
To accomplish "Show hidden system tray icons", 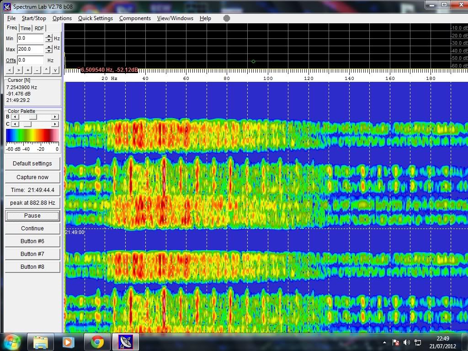I will 385,342.
